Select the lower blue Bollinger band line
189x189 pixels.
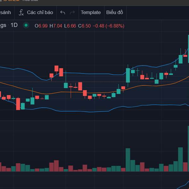pyautogui.click(x=79, y=111)
